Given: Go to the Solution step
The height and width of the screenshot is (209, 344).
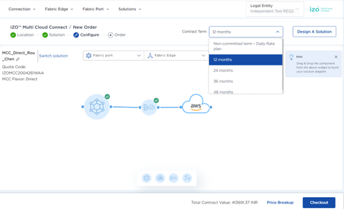Looking at the screenshot, I should click(x=54, y=35).
